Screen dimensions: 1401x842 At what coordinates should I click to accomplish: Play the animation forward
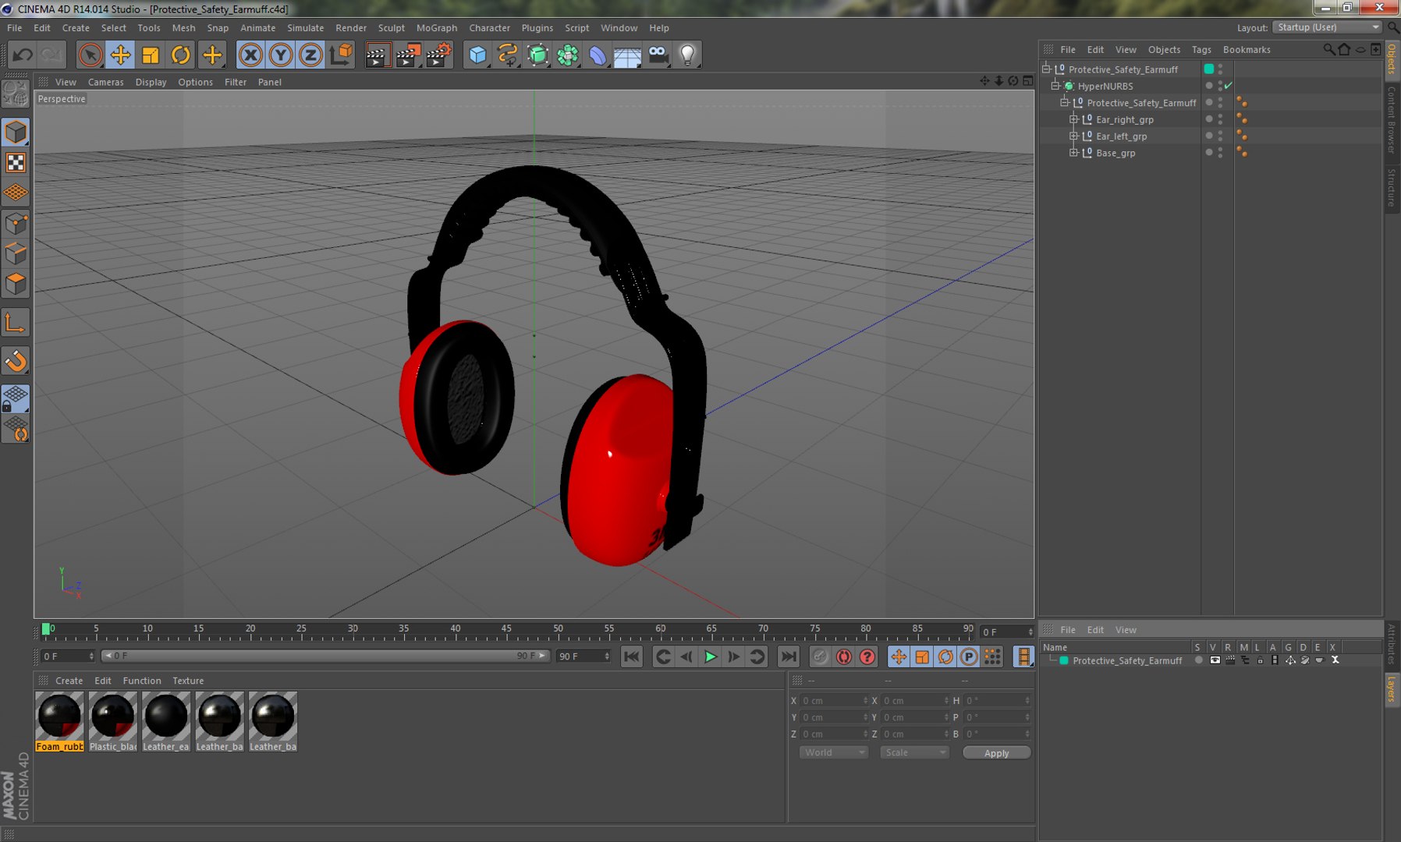click(710, 657)
